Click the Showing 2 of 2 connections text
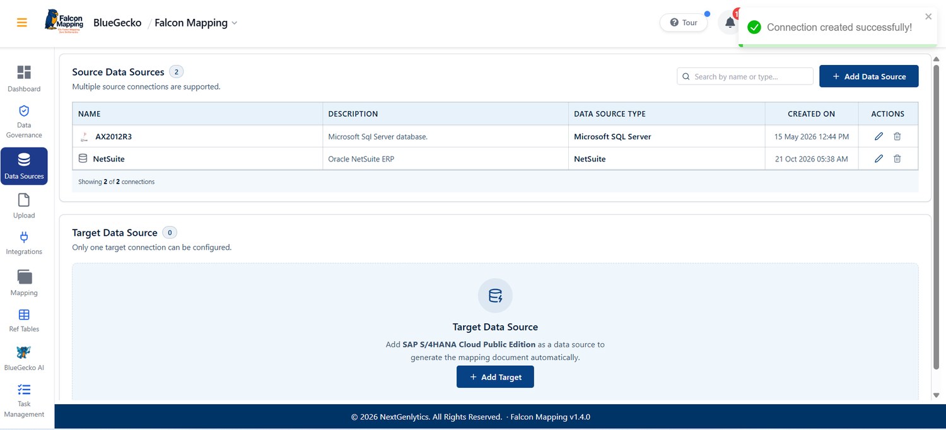The height and width of the screenshot is (430, 946). coord(116,182)
